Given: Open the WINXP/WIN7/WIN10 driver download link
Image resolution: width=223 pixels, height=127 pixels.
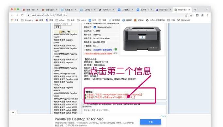Looking at the screenshot, I should point(114,94).
